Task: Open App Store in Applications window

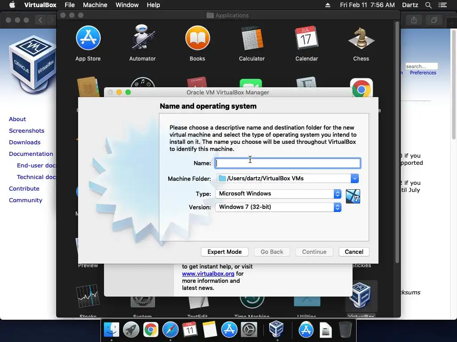Action: point(88,38)
